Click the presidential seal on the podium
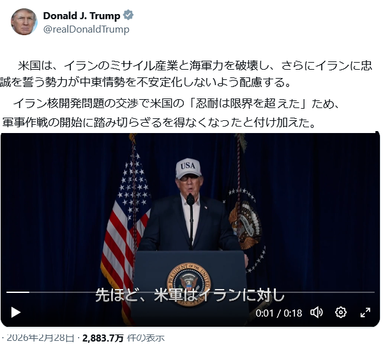The width and height of the screenshot is (385, 346). point(188,283)
